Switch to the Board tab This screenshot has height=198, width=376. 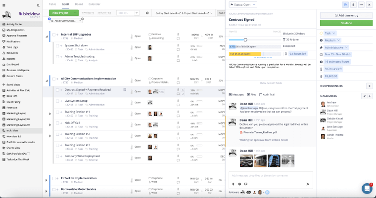79,4
